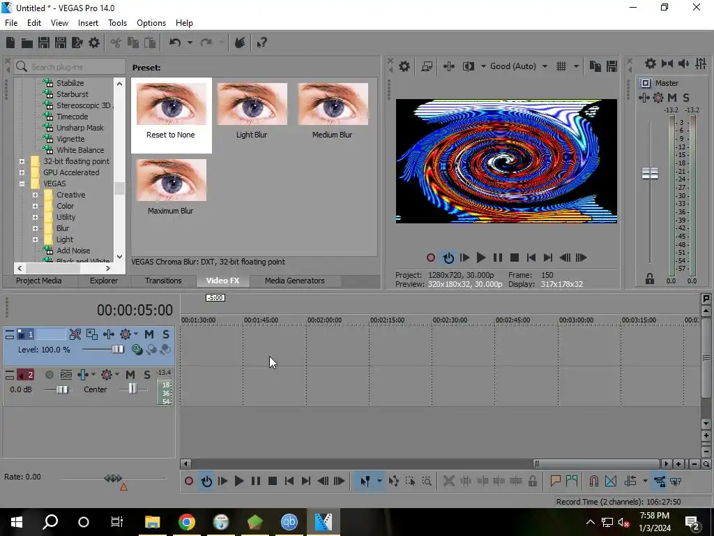The width and height of the screenshot is (714, 536).
Task: Copy preview snapshot to clipboard
Action: pos(595,66)
